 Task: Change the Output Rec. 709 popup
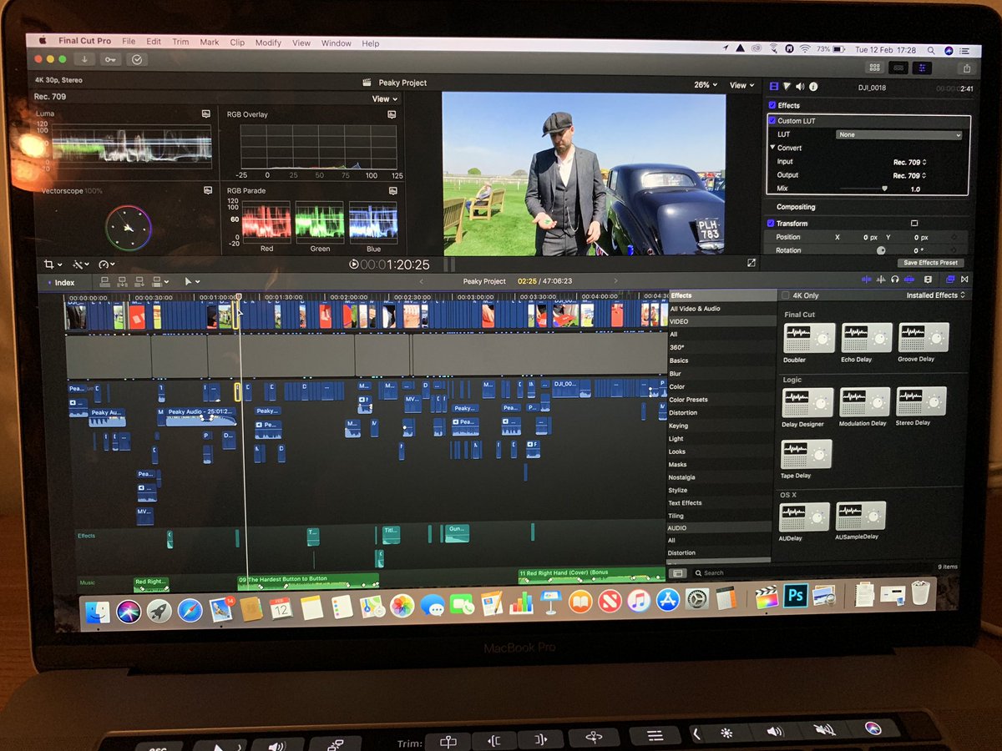point(910,176)
